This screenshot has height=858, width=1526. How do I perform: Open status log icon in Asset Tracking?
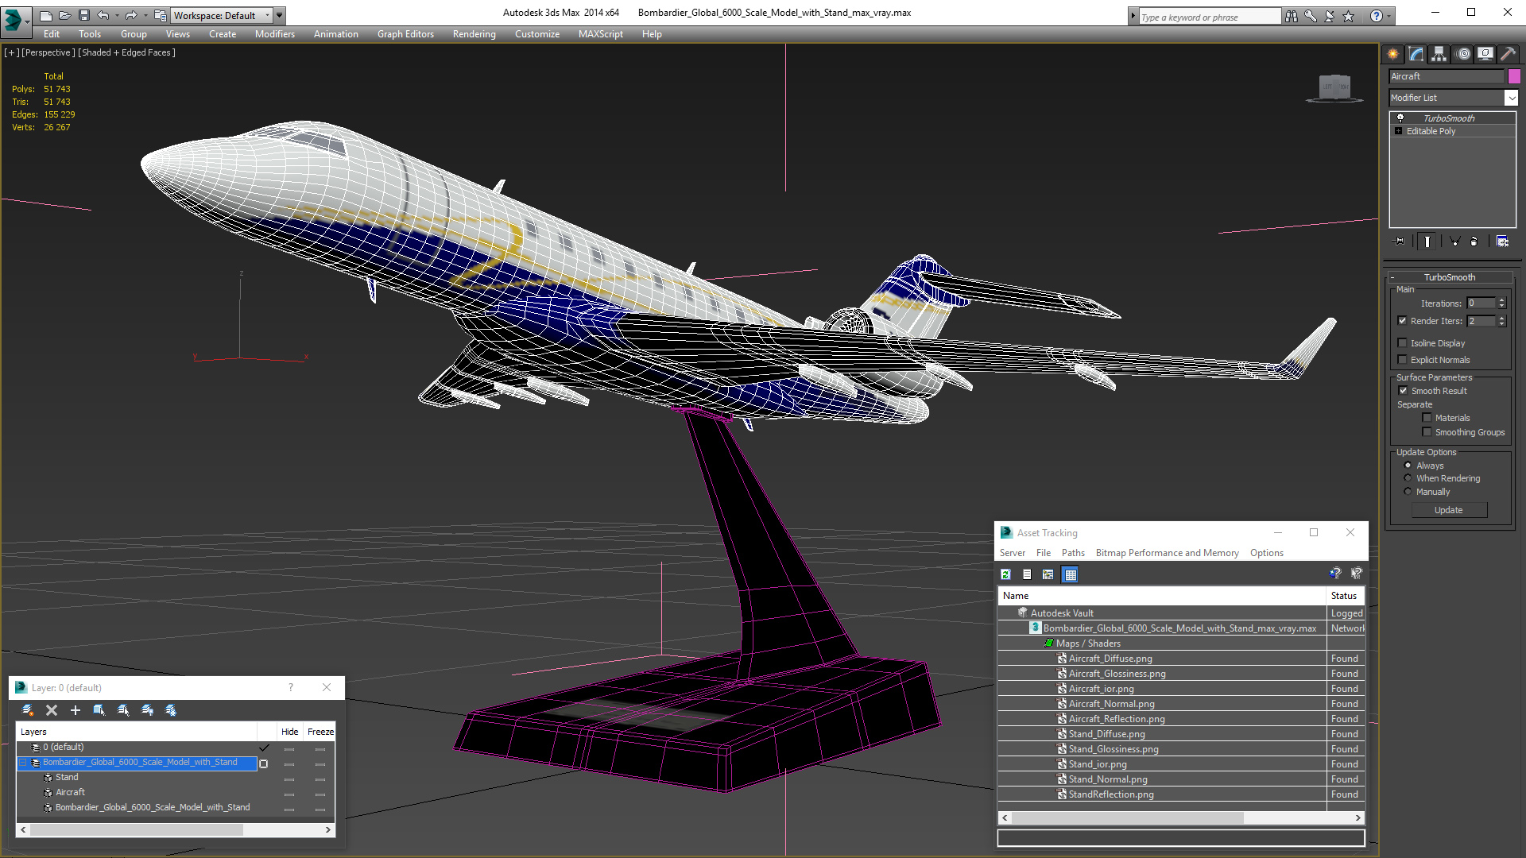(x=1027, y=574)
